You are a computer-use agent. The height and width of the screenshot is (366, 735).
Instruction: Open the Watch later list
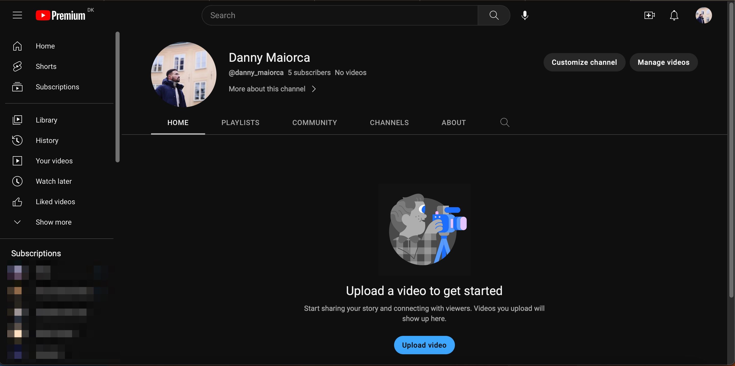(x=54, y=181)
